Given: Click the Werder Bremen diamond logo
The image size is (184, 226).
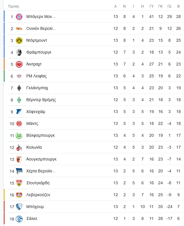Looking at the screenshot, I should pyautogui.click(x=19, y=100).
